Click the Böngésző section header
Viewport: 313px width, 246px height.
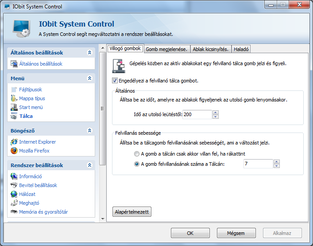pos(51,131)
